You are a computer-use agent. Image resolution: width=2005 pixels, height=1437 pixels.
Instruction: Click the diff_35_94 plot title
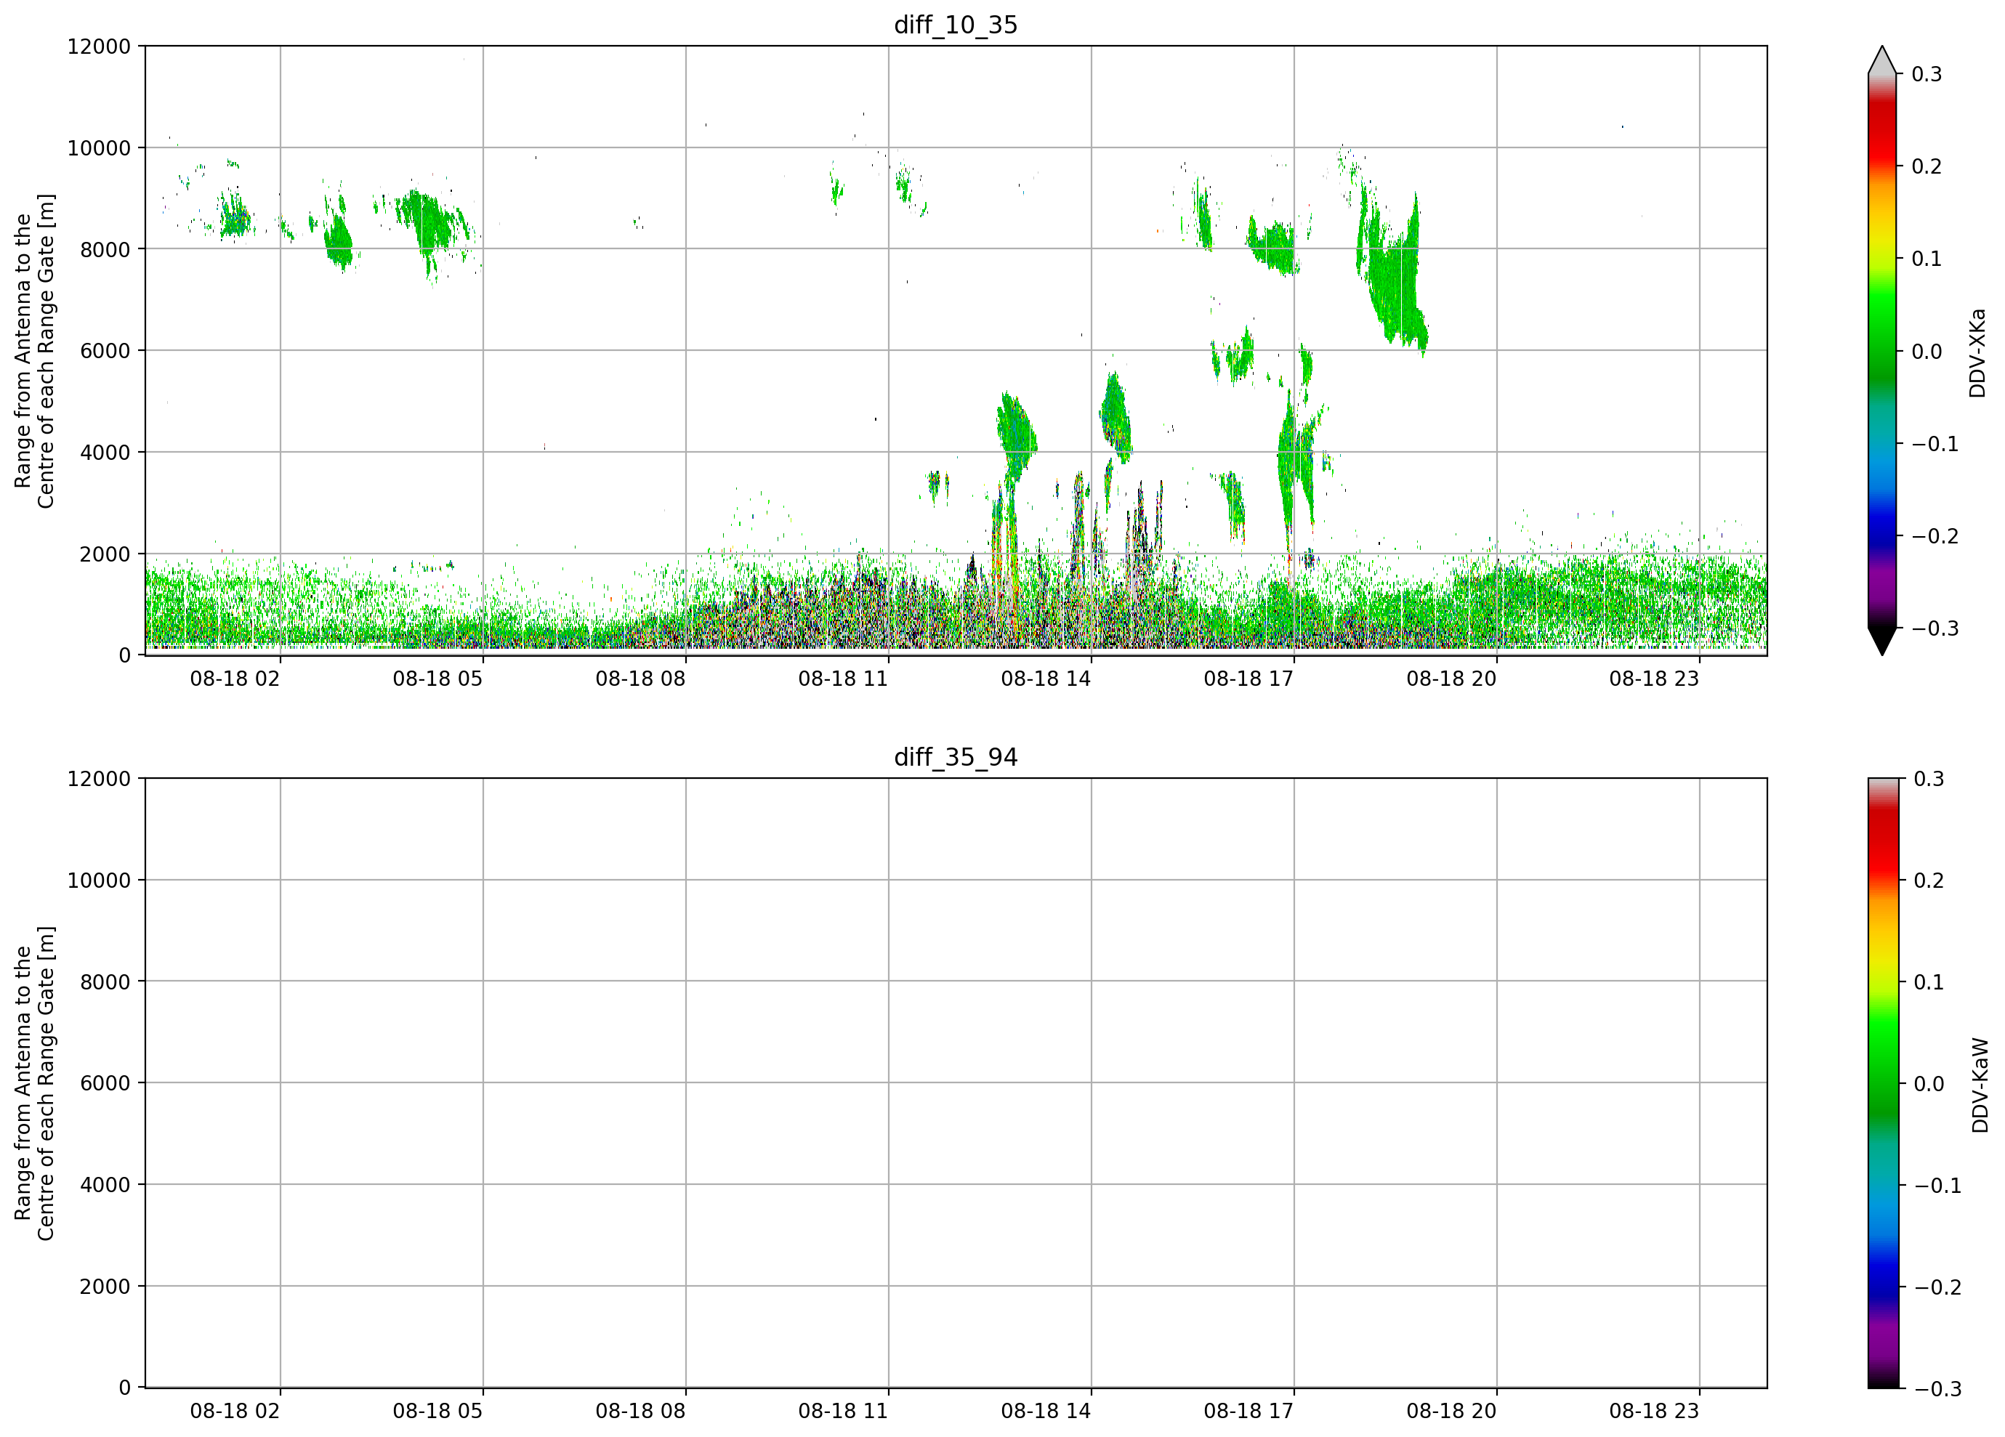point(956,758)
